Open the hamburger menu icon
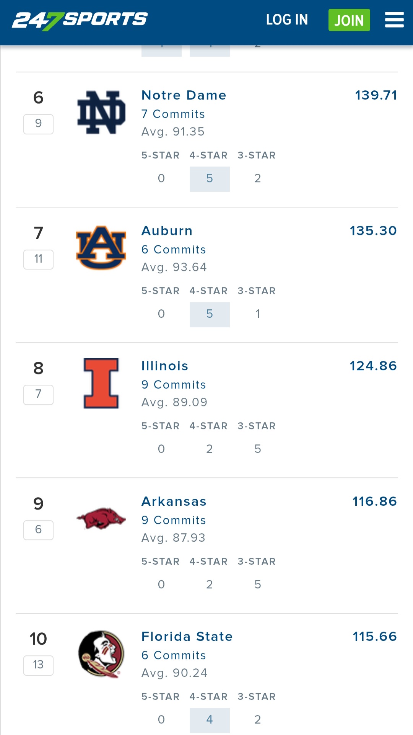Image resolution: width=413 pixels, height=735 pixels. coord(394,20)
